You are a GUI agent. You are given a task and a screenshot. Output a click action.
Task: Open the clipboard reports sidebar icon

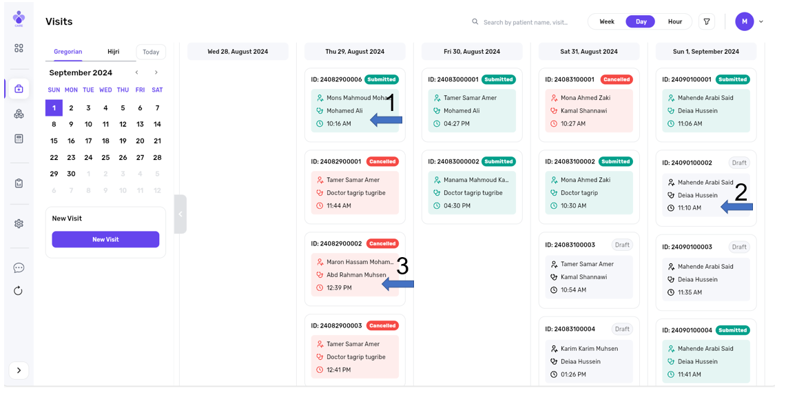click(19, 183)
